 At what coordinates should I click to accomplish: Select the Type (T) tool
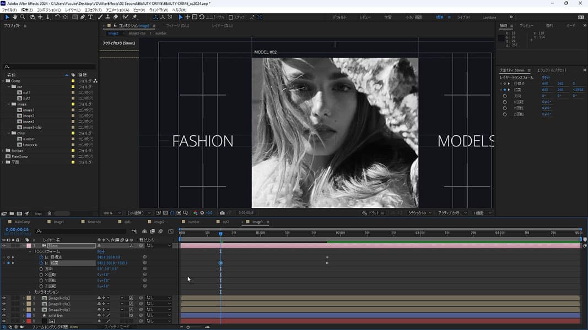90,17
